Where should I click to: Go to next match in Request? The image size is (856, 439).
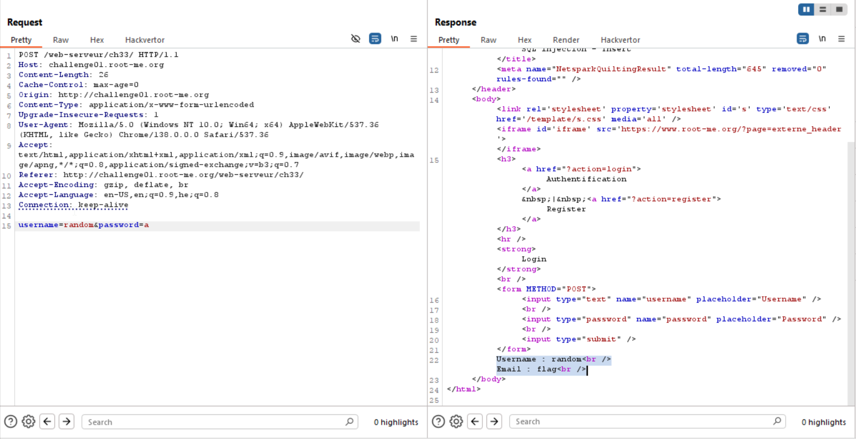coord(66,422)
